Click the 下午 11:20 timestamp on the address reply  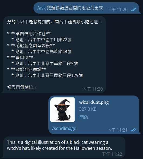(x=92, y=89)
